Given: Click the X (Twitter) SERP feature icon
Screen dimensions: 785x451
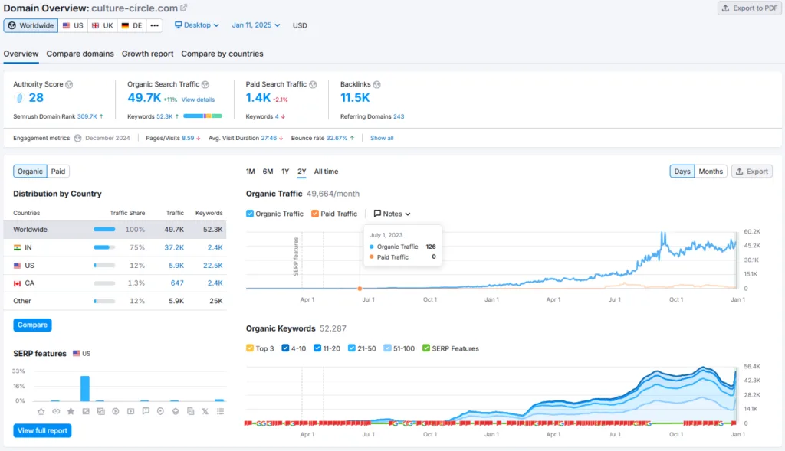Looking at the screenshot, I should [x=205, y=411].
